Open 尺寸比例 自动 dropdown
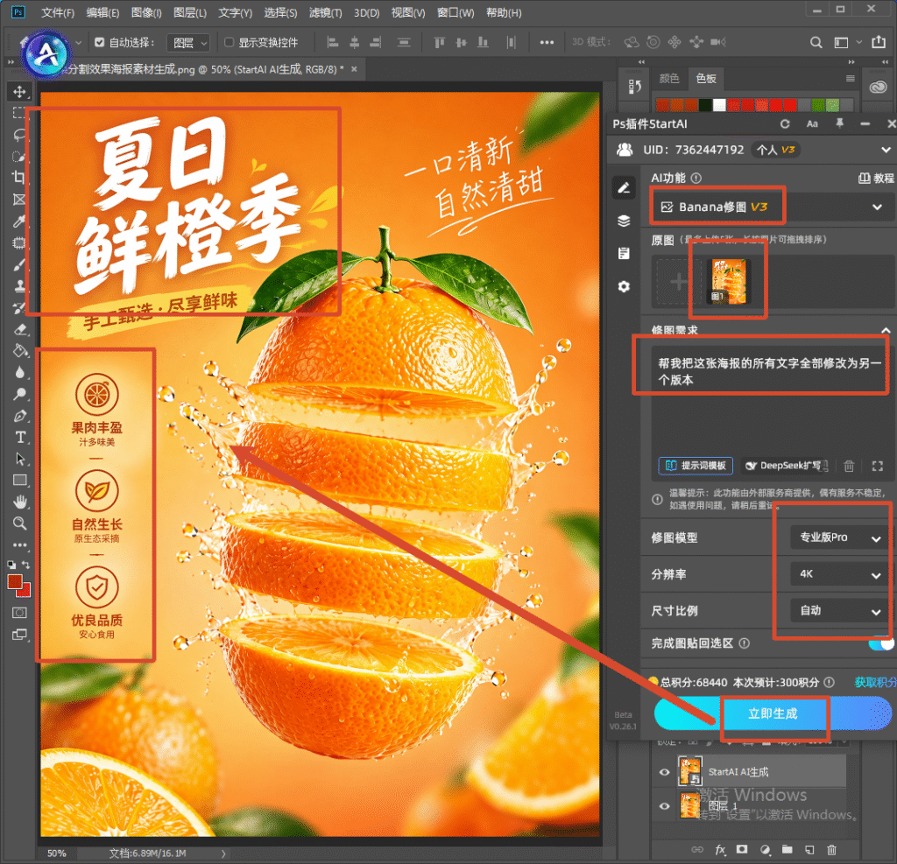 tap(839, 611)
